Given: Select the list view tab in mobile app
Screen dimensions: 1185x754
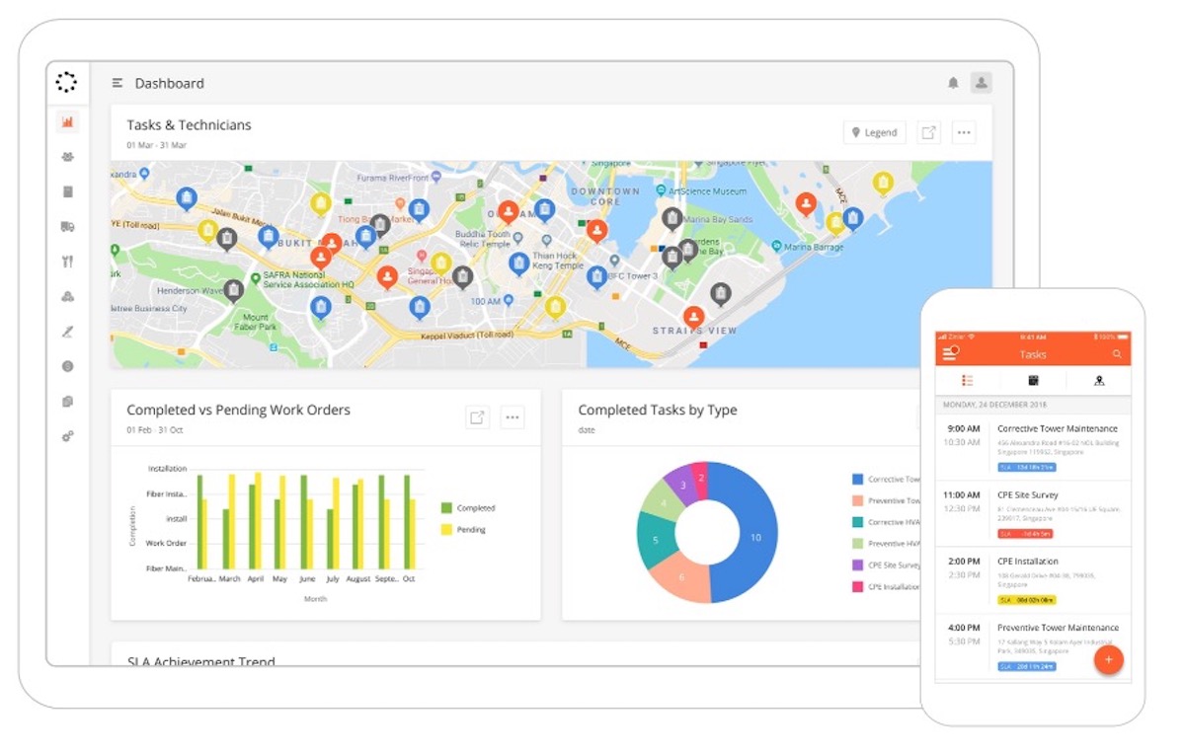Looking at the screenshot, I should pos(966,380).
